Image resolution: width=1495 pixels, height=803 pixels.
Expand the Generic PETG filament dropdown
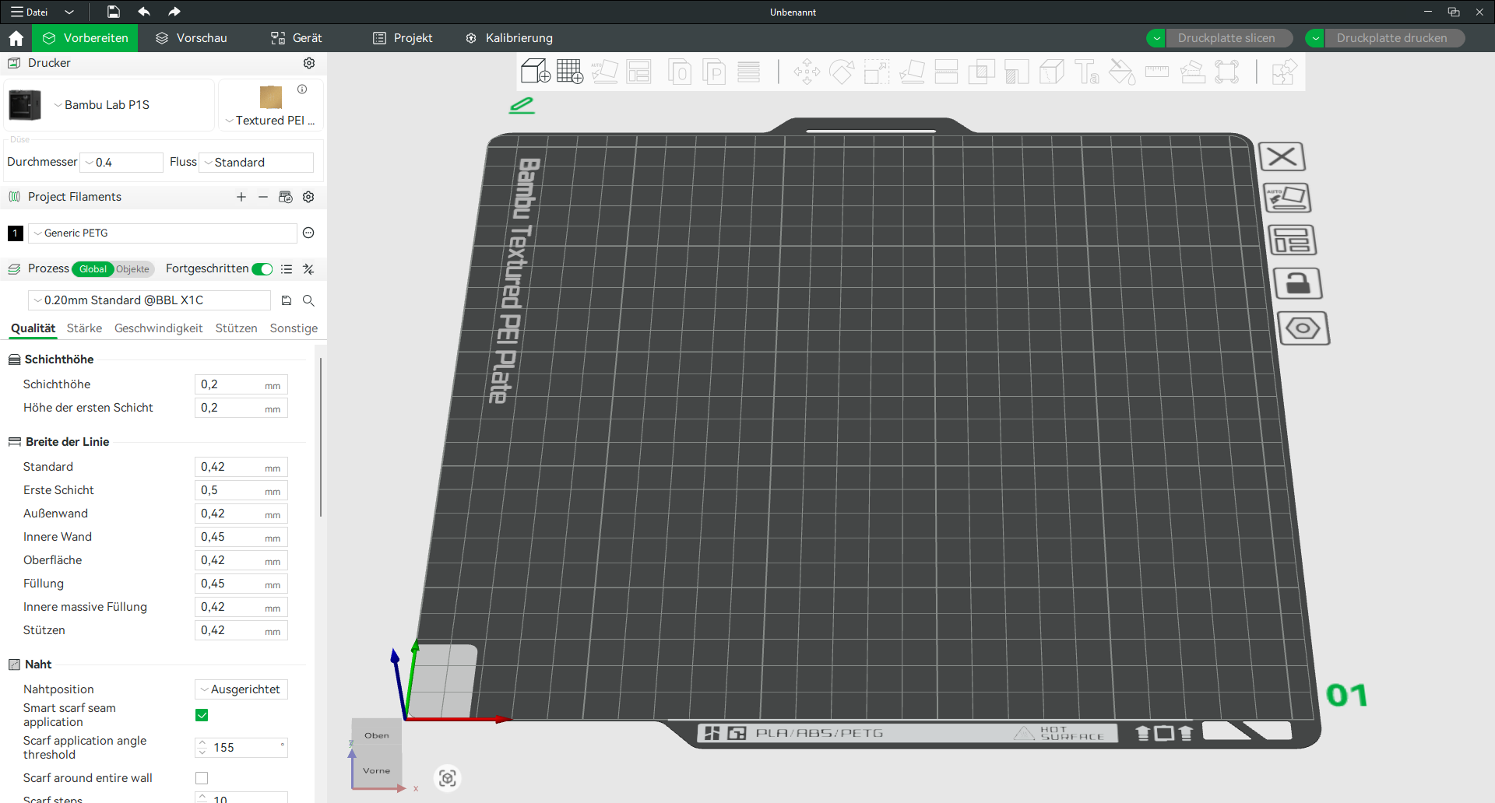click(162, 233)
